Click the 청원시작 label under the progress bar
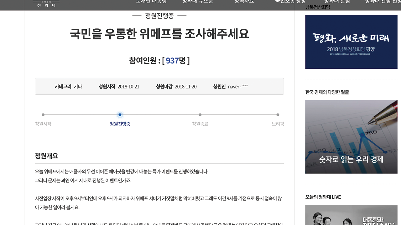 tap(43, 124)
